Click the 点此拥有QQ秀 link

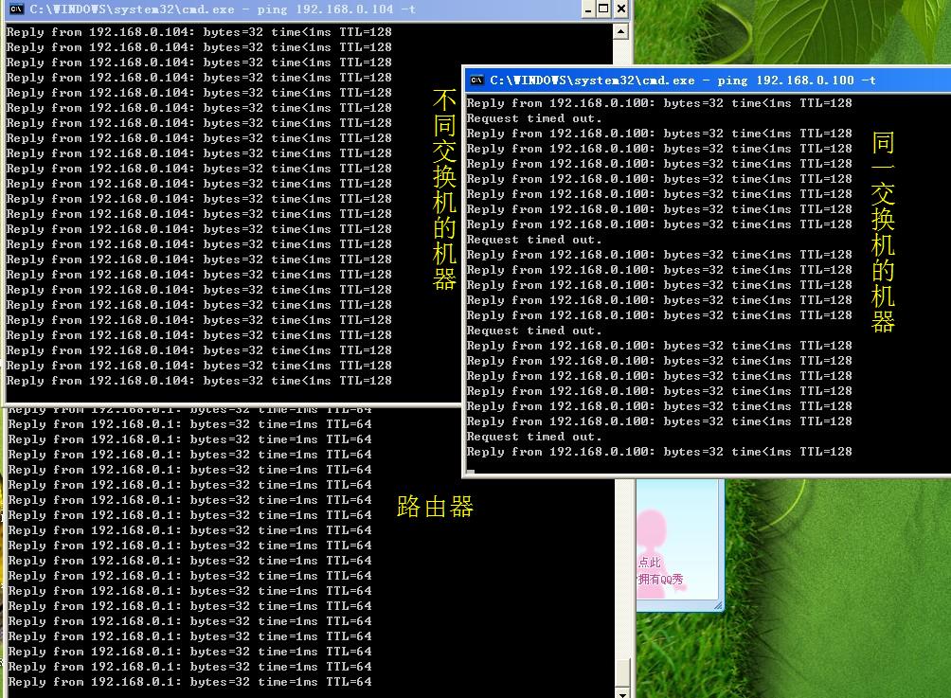click(x=660, y=571)
